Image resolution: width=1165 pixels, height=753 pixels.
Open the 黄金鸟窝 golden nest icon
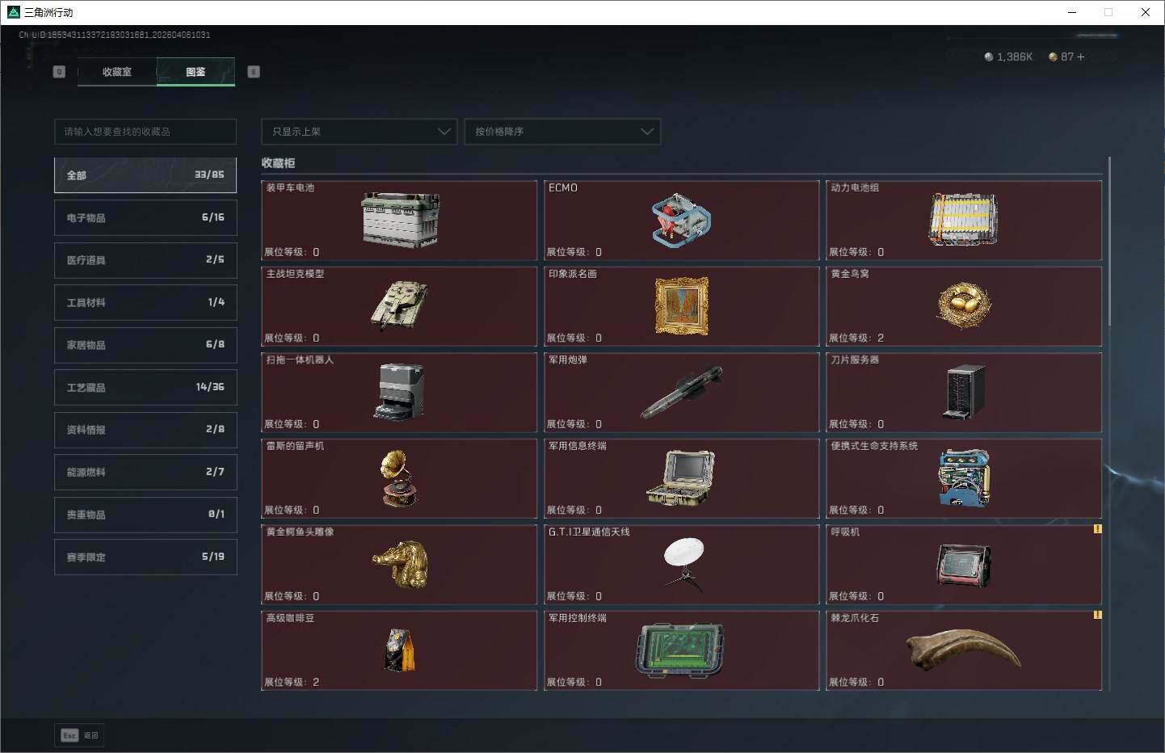(x=964, y=305)
